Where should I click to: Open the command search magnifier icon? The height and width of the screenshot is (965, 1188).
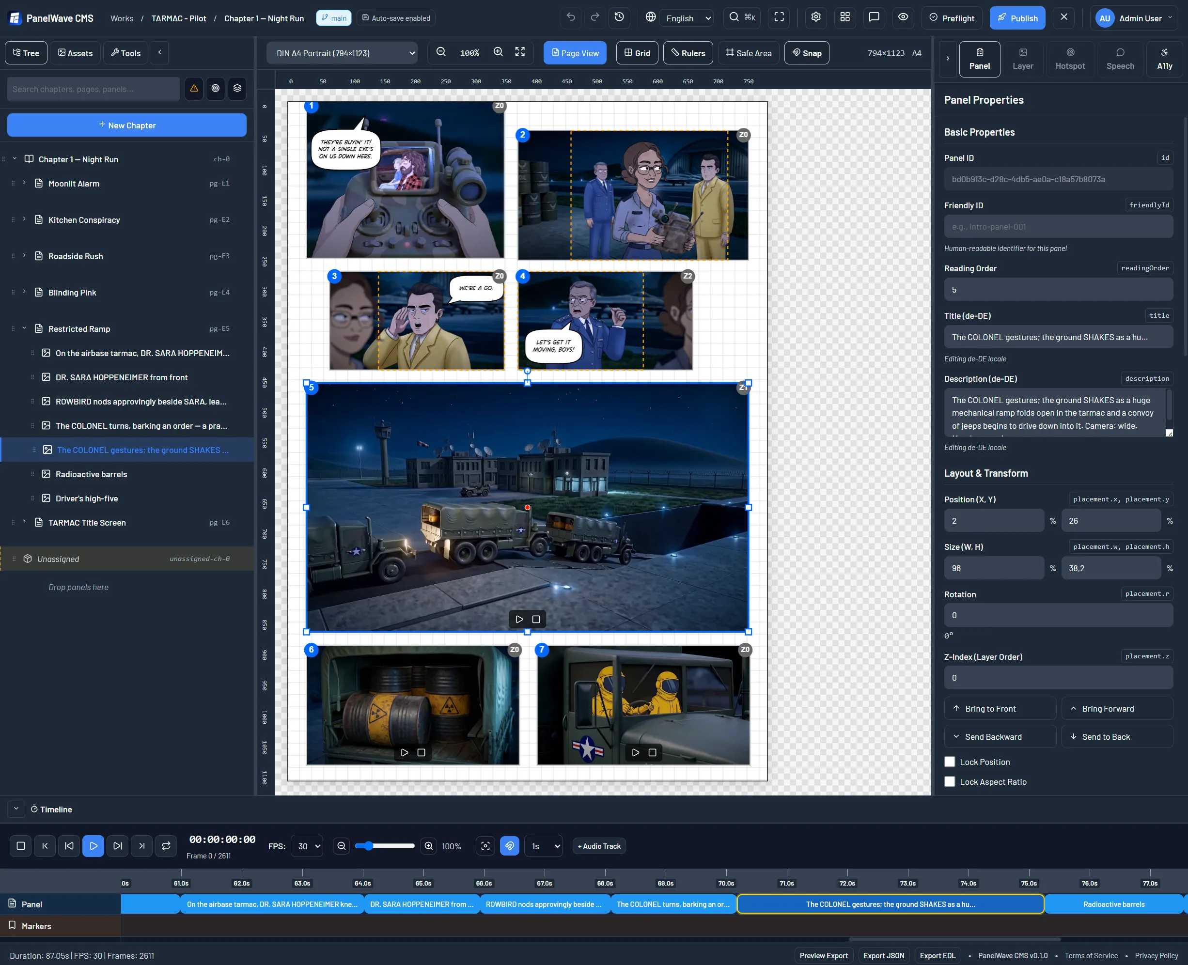tap(742, 17)
